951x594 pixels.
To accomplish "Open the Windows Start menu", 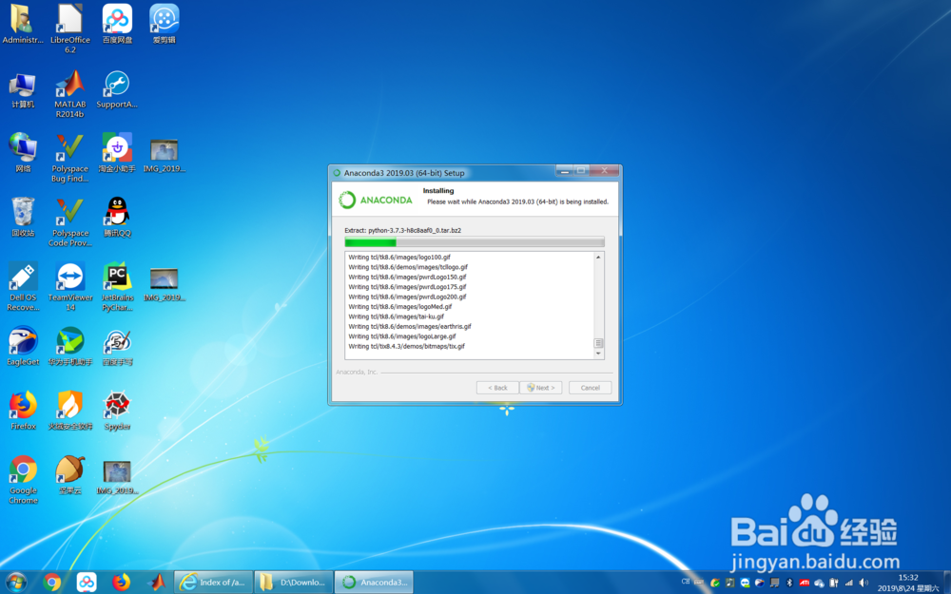I will 16,583.
